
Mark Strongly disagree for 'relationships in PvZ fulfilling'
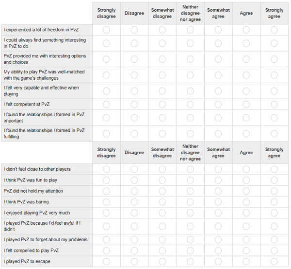tap(106, 134)
